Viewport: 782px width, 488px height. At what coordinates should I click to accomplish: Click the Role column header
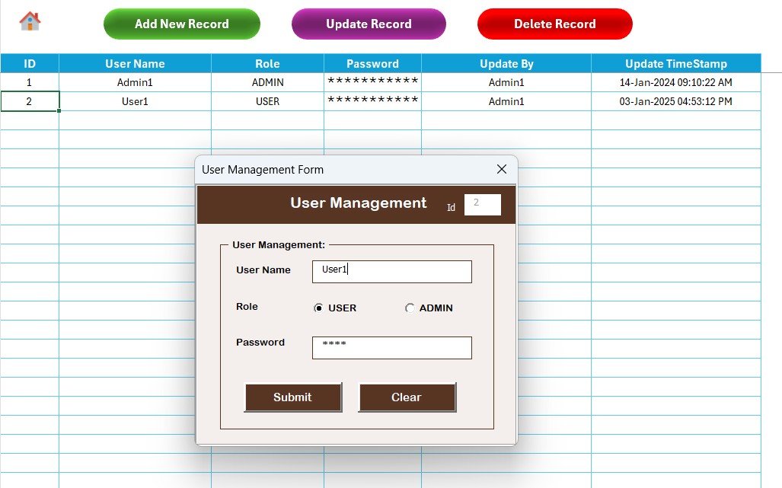267,63
